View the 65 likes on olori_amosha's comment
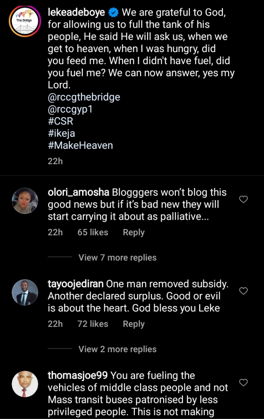The height and width of the screenshot is (419, 264). click(93, 232)
